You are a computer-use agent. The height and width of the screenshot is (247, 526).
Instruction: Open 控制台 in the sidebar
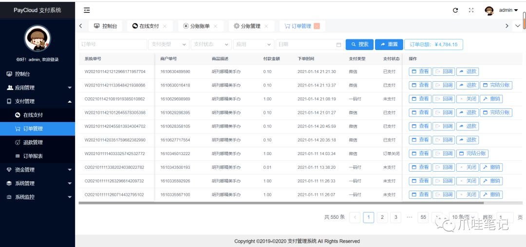click(38, 74)
